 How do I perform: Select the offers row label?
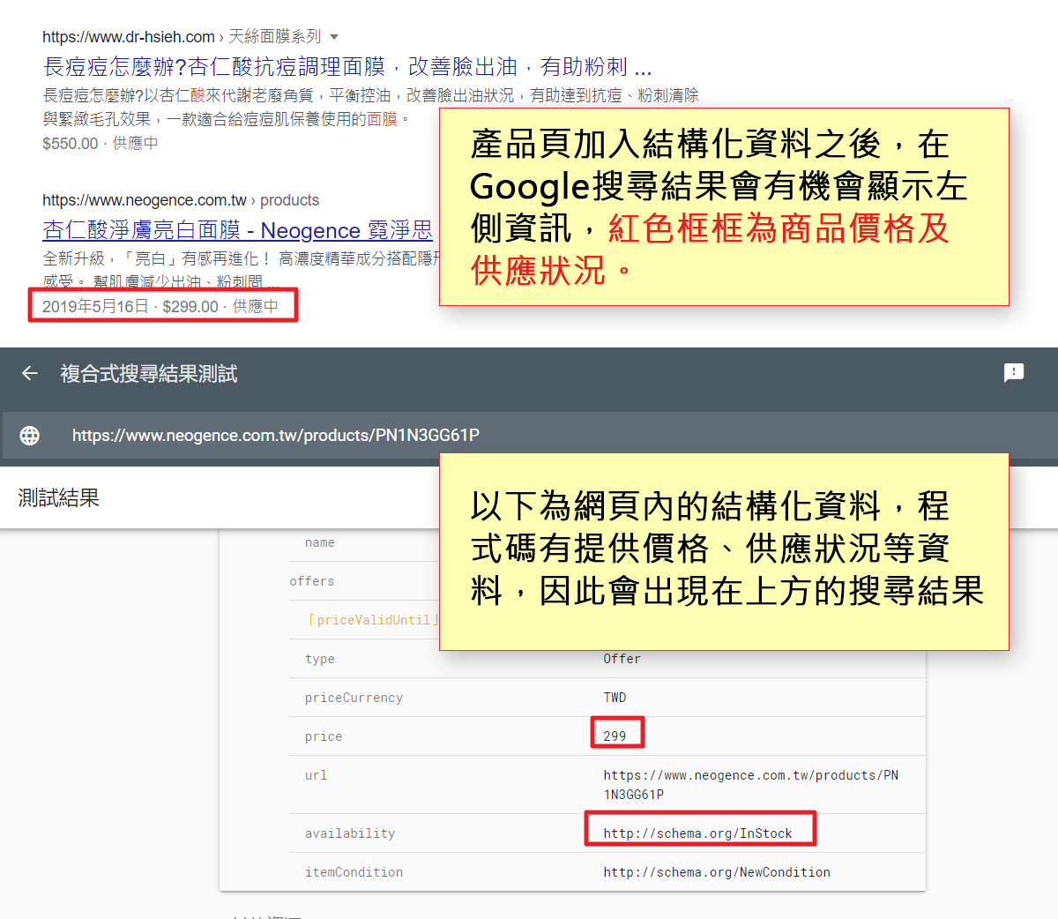point(312,581)
